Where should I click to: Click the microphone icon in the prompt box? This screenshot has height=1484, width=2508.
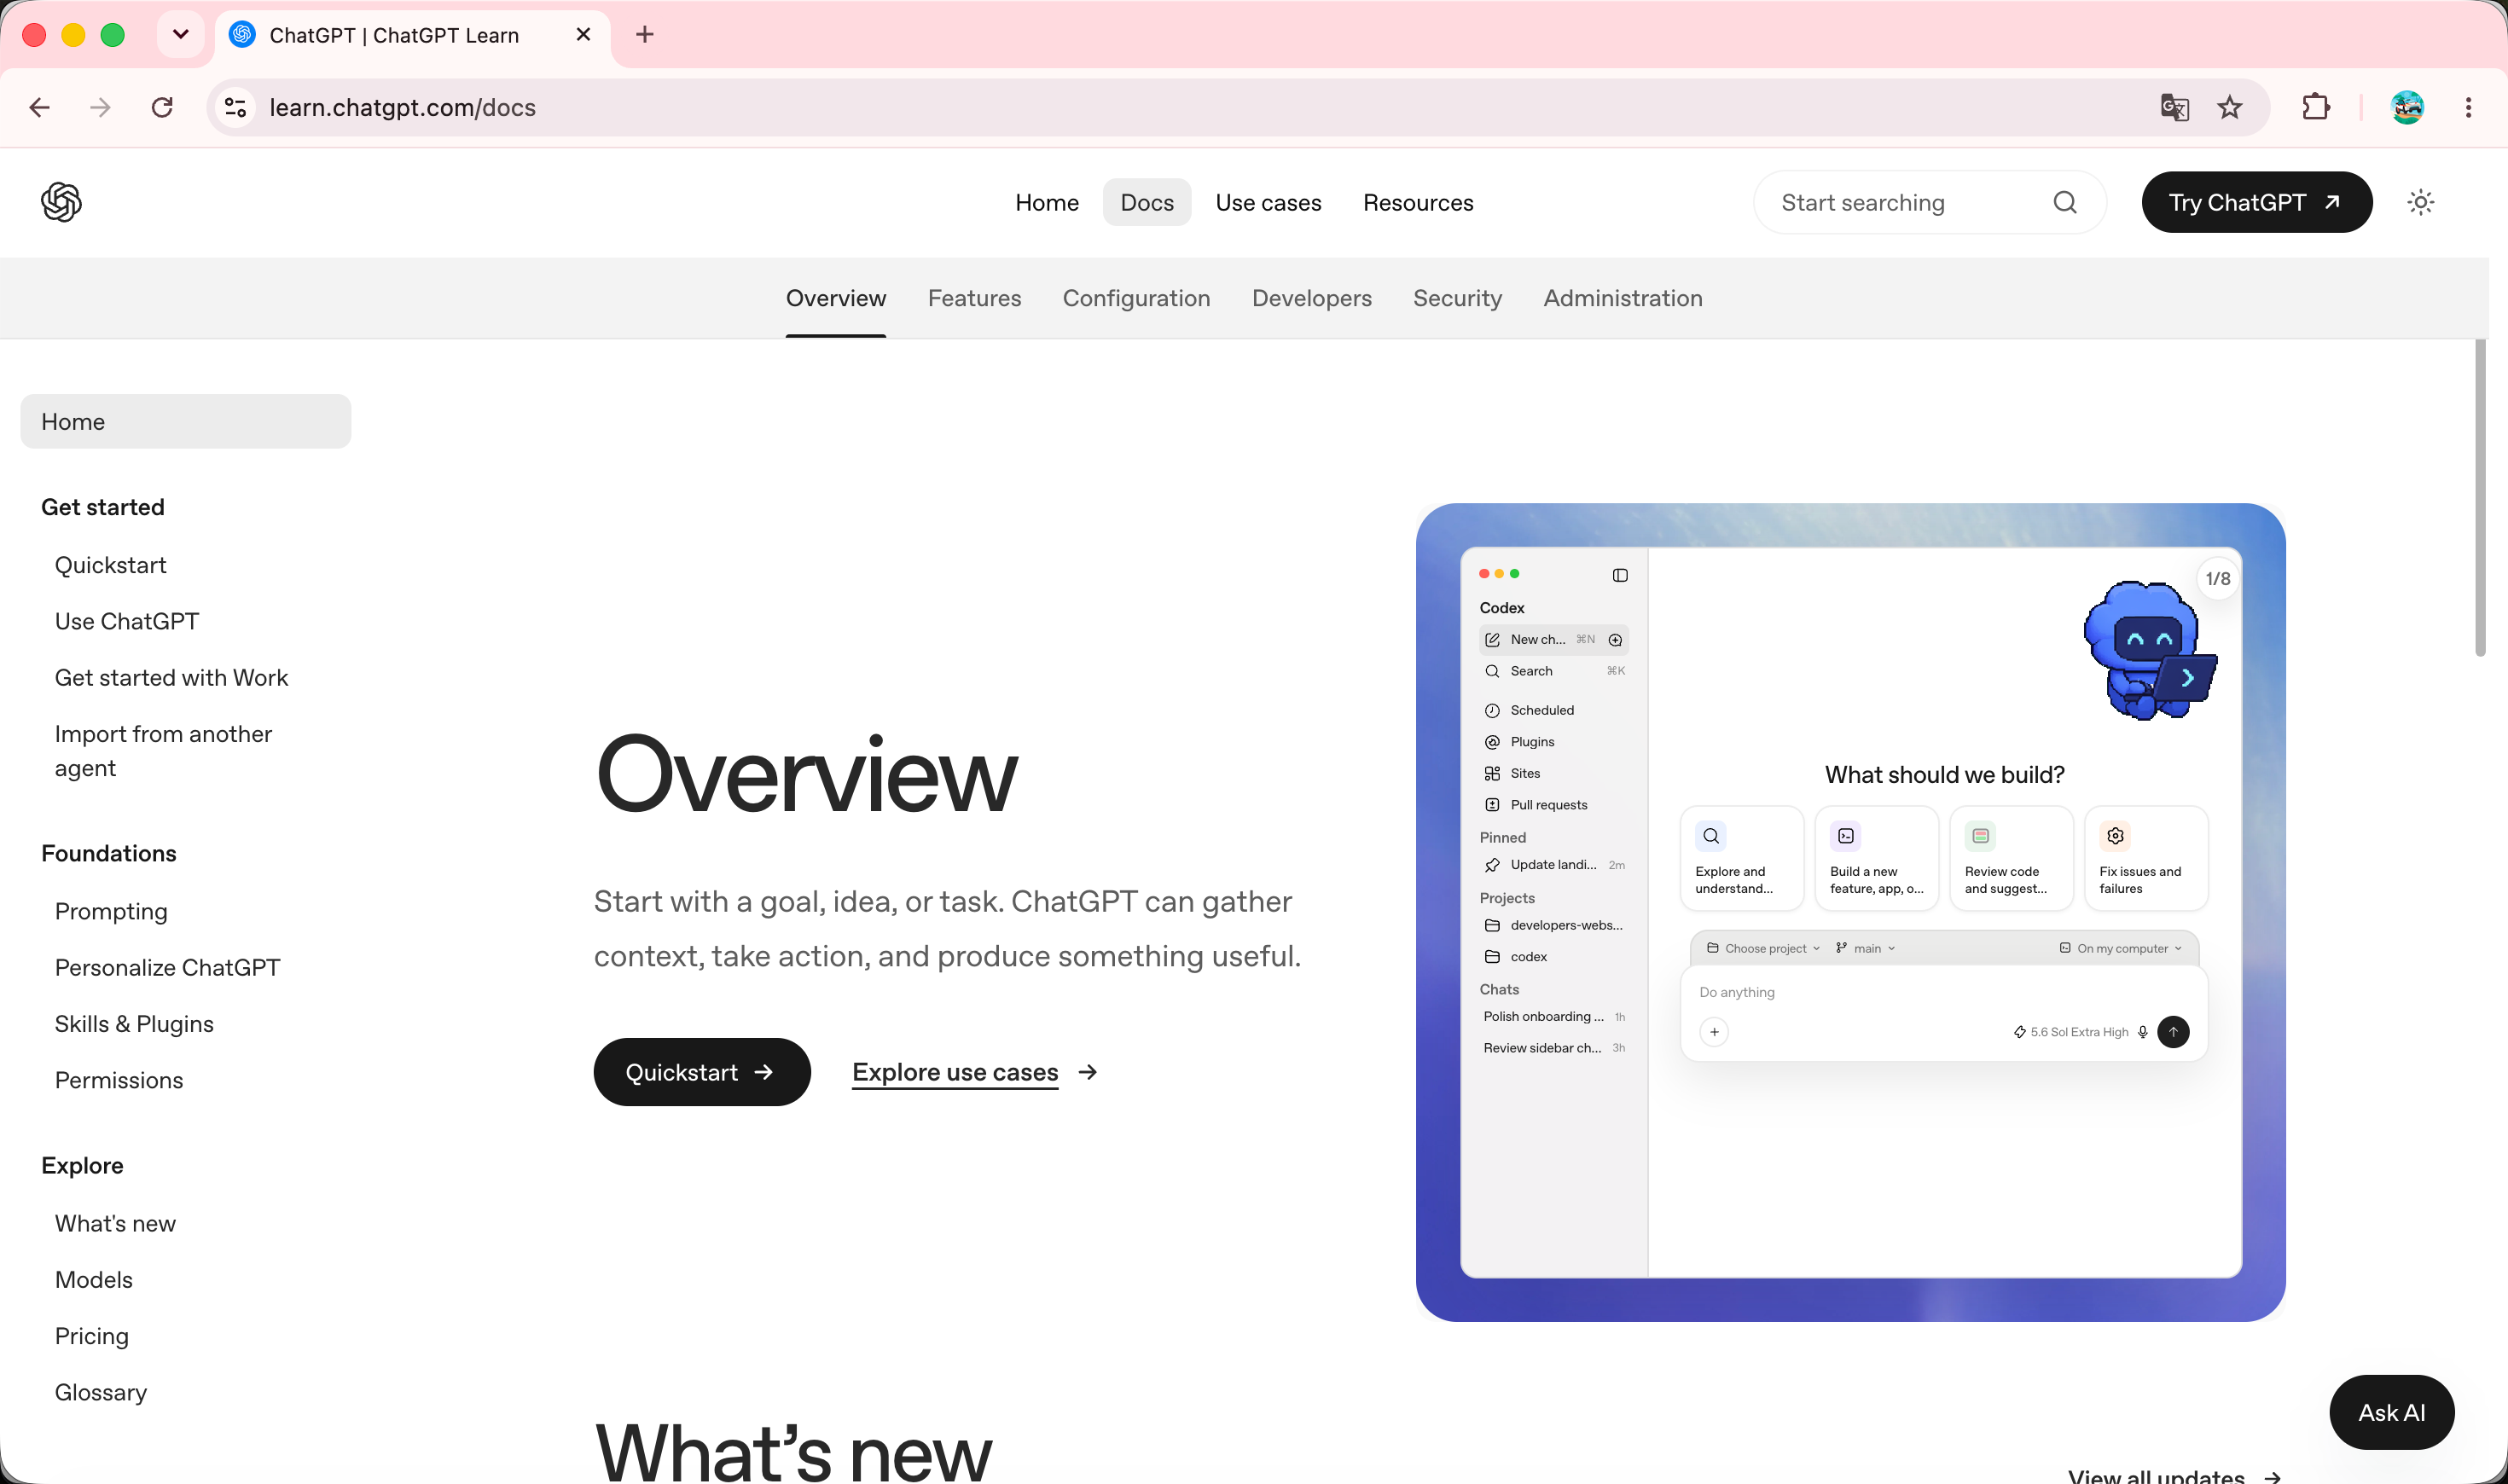click(x=2142, y=1032)
